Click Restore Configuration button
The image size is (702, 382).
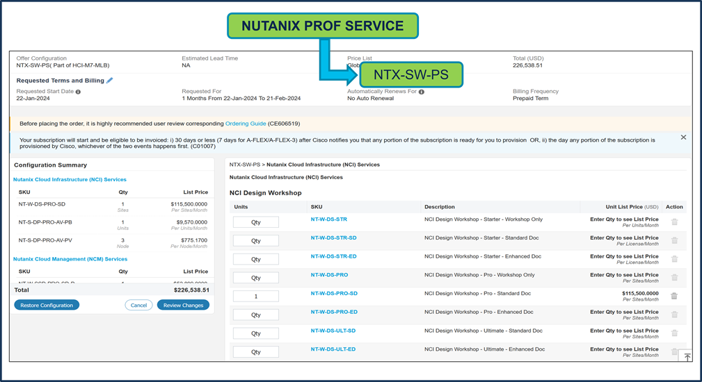pos(47,305)
